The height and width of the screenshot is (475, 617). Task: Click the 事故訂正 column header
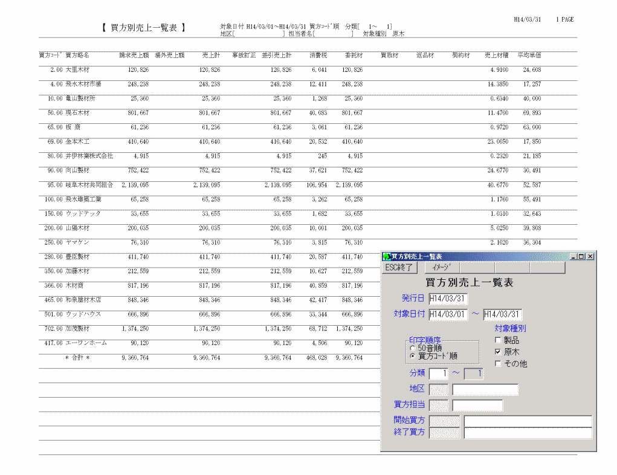click(244, 55)
